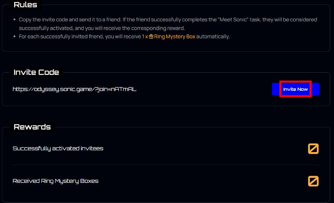Click the word "automatically" in second rule
The width and height of the screenshot is (334, 203).
[x=212, y=36]
